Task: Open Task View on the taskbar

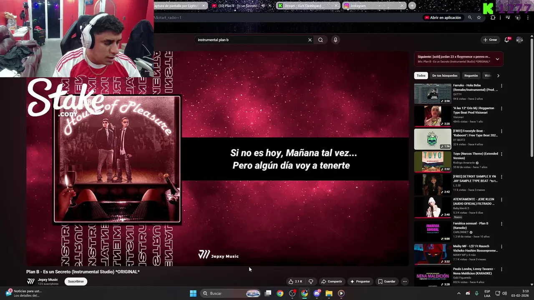Action: click(x=268, y=293)
